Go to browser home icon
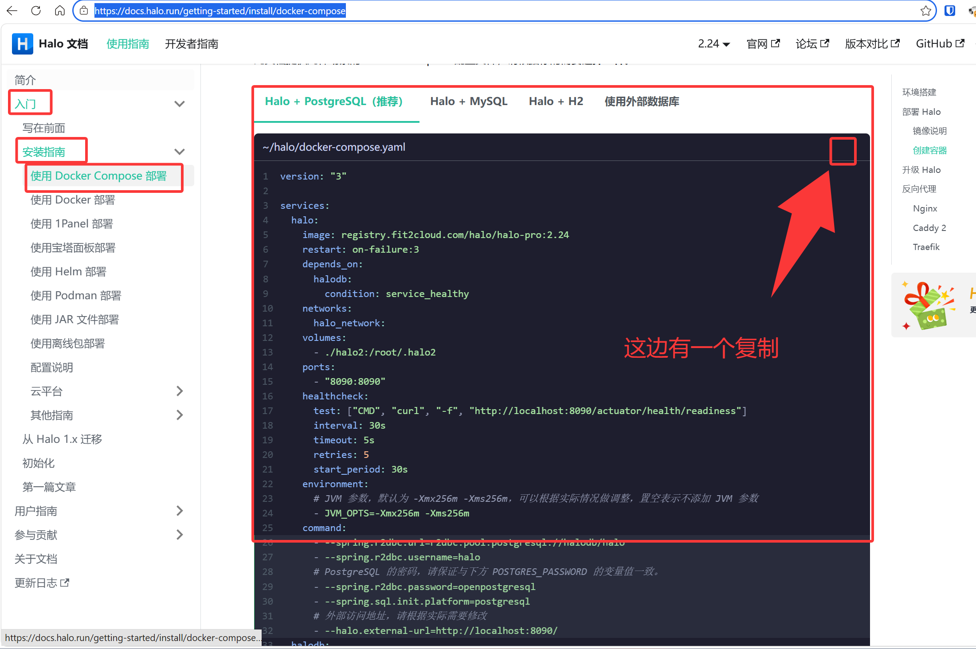This screenshot has width=976, height=649. [60, 11]
